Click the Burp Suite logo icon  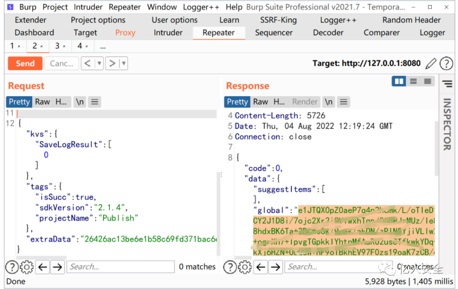pyautogui.click(x=10, y=7)
